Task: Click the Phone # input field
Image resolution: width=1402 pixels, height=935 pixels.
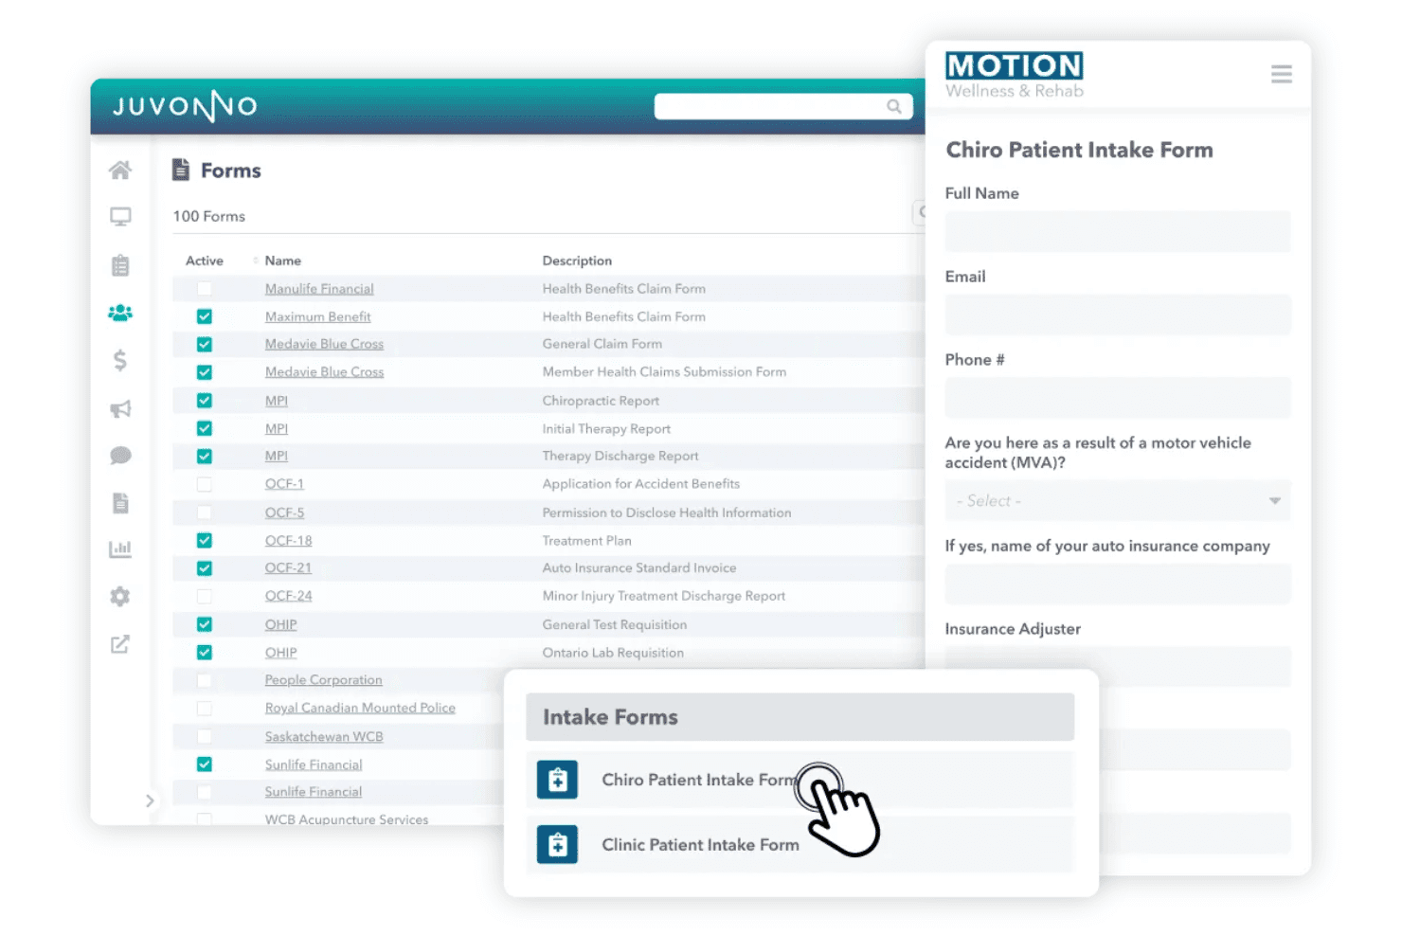Action: tap(1118, 398)
